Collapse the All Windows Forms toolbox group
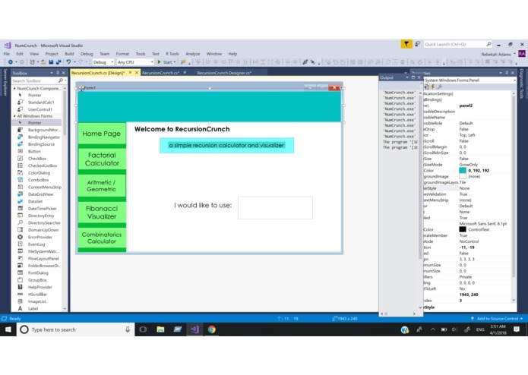Screen dimensions: 528x375 point(14,116)
